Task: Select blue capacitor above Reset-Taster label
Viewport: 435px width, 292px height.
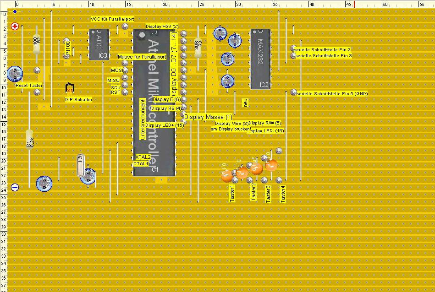Action: click(x=15, y=74)
